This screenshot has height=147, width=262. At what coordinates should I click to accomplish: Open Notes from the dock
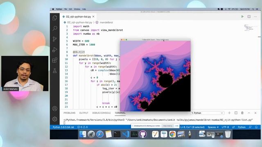click(108, 134)
